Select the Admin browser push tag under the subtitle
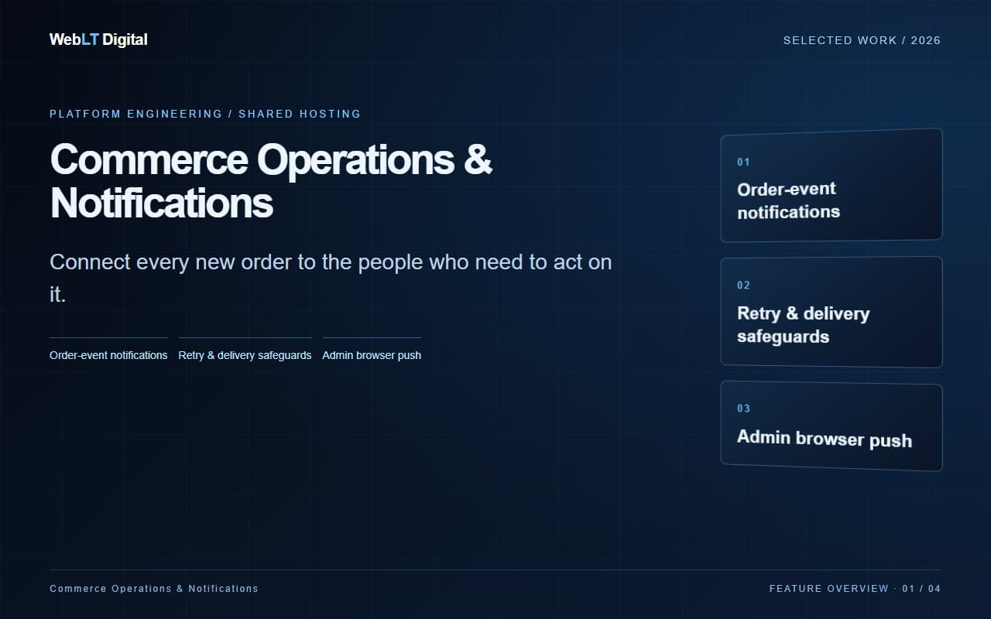This screenshot has width=991, height=619. click(372, 355)
